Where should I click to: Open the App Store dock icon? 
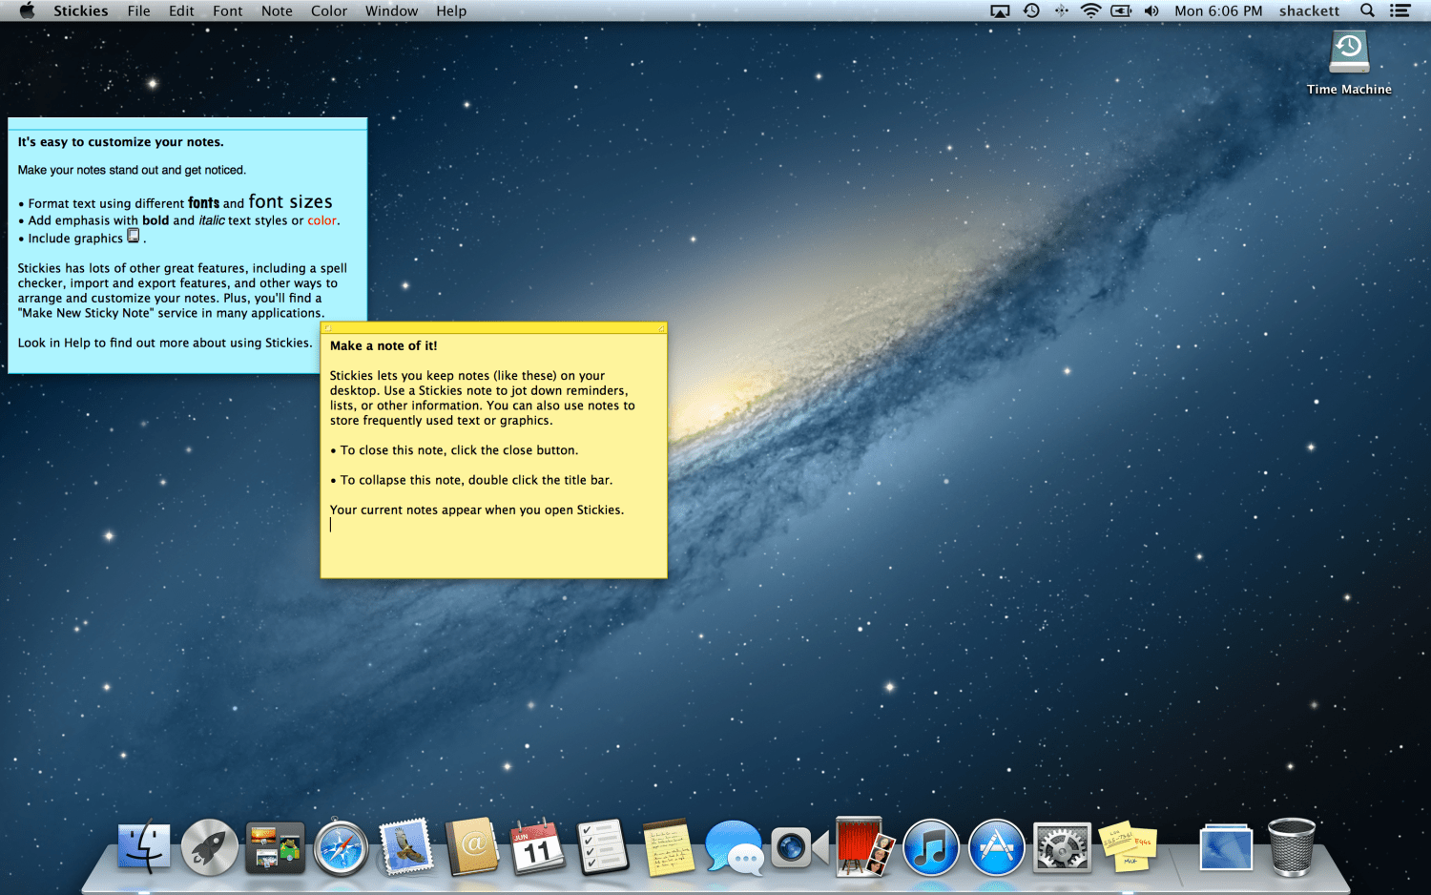[x=996, y=847]
